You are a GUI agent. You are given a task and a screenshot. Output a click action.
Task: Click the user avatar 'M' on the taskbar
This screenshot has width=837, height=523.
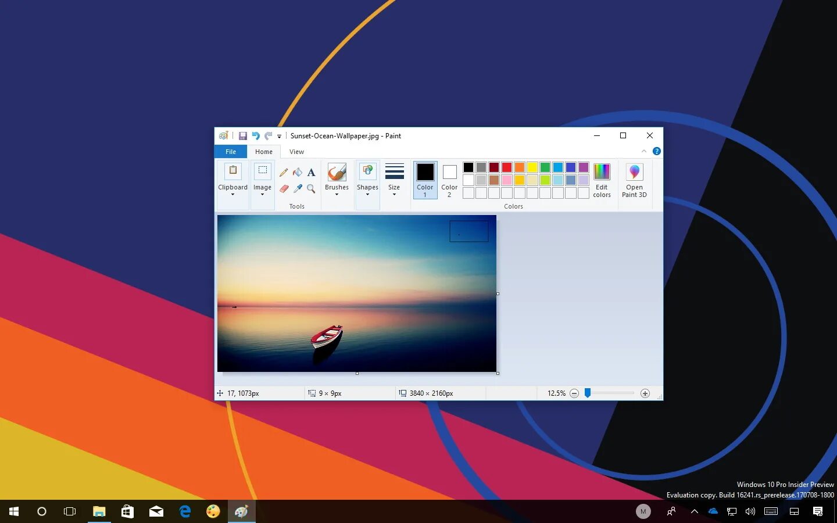pos(643,511)
